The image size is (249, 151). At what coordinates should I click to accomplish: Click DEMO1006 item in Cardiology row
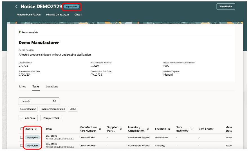(x=51, y=144)
